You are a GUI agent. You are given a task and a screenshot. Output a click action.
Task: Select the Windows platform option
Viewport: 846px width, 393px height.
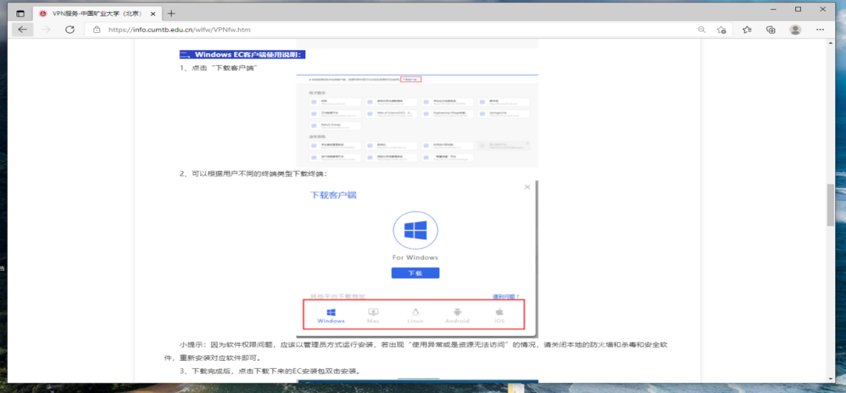[331, 316]
